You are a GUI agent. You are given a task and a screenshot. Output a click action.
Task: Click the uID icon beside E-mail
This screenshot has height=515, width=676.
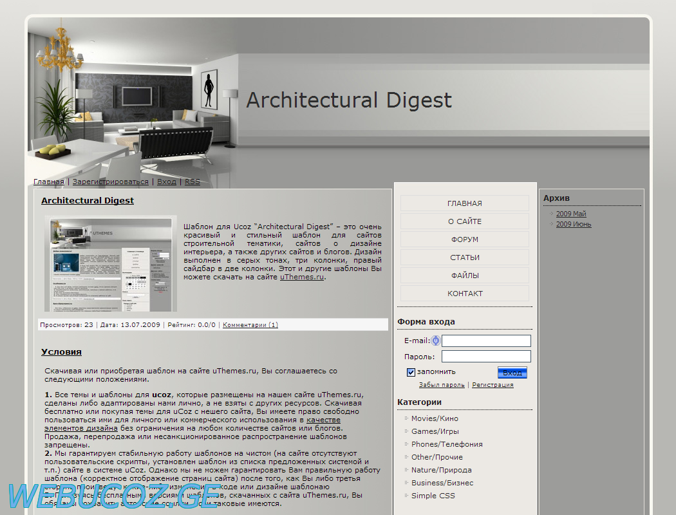tap(435, 341)
